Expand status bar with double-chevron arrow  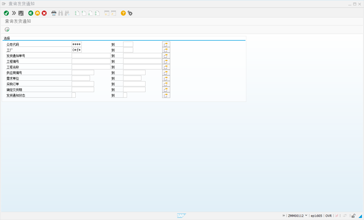click(284, 216)
